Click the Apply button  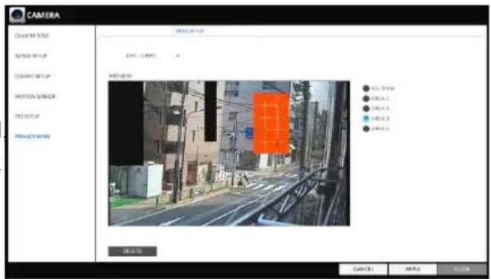tap(413, 268)
